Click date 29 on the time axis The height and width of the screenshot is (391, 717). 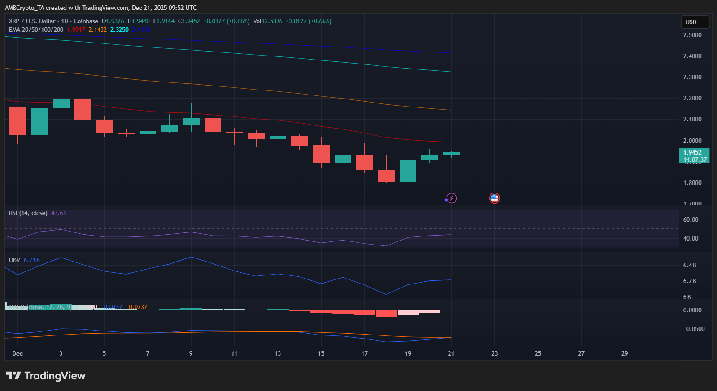(x=625, y=353)
